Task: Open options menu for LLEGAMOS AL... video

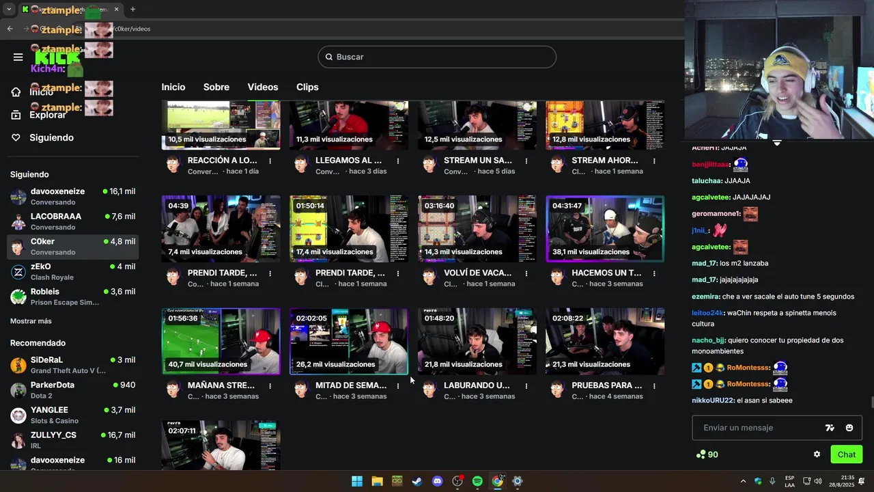Action: [398, 161]
